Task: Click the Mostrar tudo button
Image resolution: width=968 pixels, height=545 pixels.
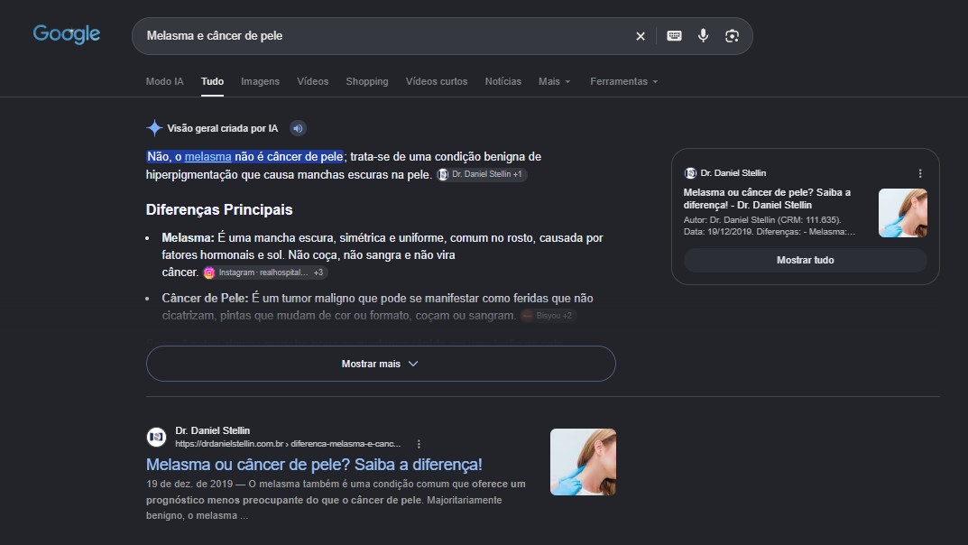Action: (805, 261)
